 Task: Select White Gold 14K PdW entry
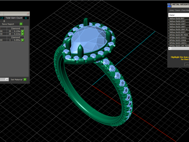coord(179,46)
